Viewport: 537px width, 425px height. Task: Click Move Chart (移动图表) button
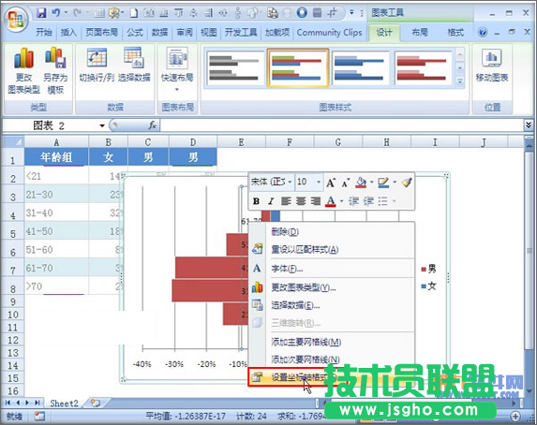click(492, 65)
